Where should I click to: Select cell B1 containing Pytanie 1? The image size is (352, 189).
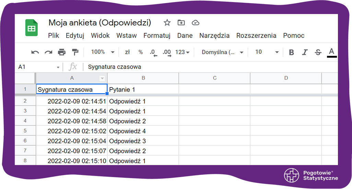pyautogui.click(x=143, y=90)
